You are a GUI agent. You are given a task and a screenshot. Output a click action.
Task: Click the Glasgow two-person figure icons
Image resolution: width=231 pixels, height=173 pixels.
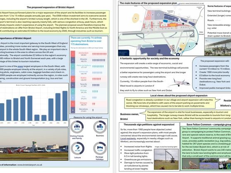[x=94, y=104]
